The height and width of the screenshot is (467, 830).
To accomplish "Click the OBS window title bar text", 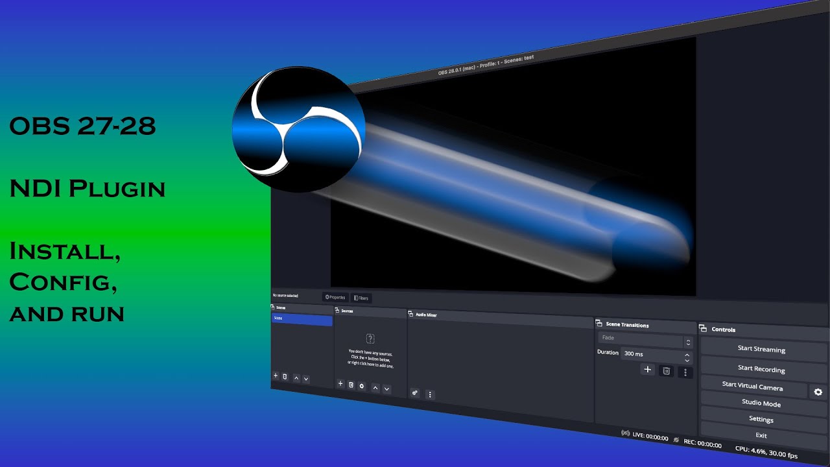I will [486, 65].
